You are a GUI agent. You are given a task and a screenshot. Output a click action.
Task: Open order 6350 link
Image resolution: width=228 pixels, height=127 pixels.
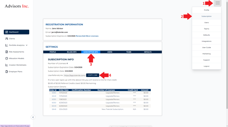tap(54, 93)
